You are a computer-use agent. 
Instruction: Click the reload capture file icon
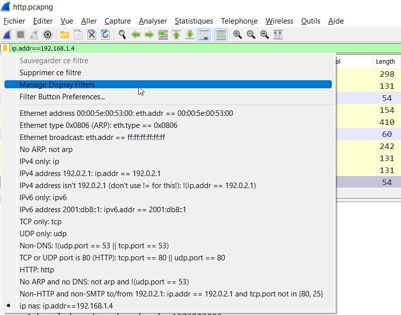[105, 35]
